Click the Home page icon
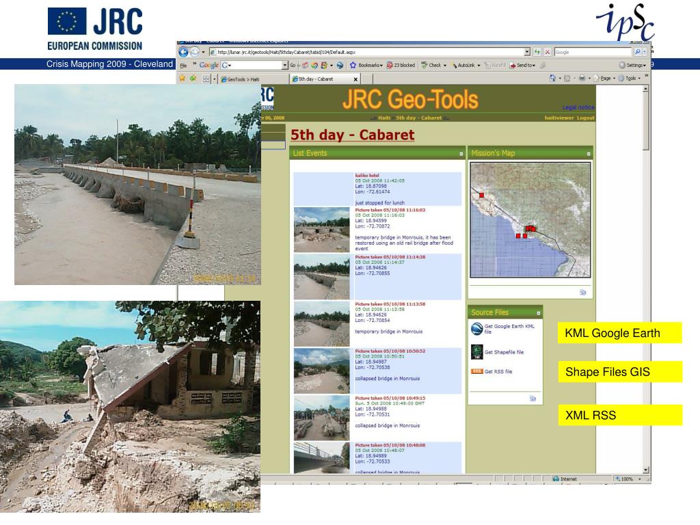Viewport: 700px width, 525px height. pos(552,78)
